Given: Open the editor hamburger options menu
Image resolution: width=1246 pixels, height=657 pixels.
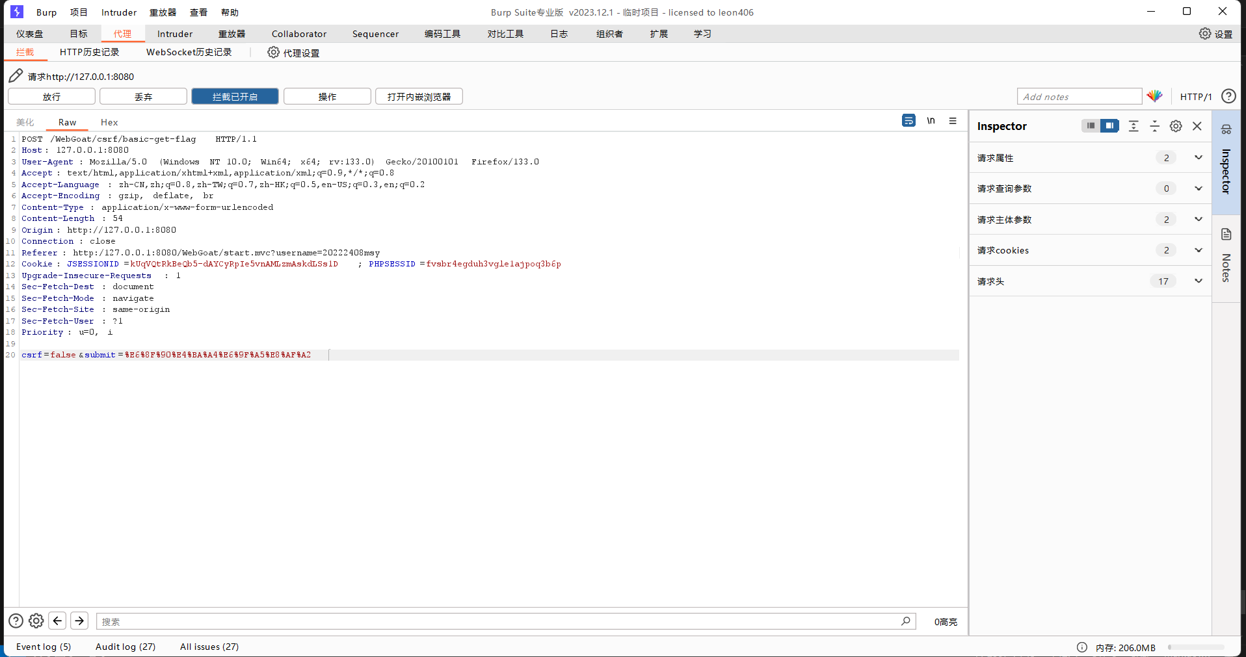Looking at the screenshot, I should pos(953,120).
